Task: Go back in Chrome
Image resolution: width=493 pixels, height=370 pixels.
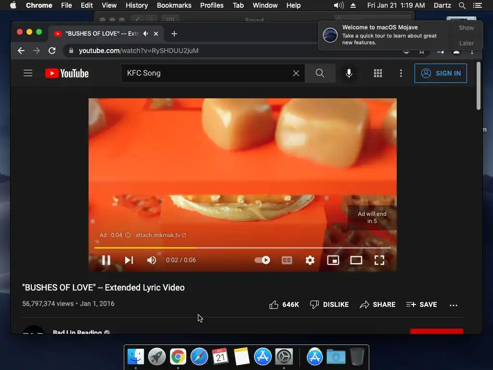Action: click(x=21, y=51)
